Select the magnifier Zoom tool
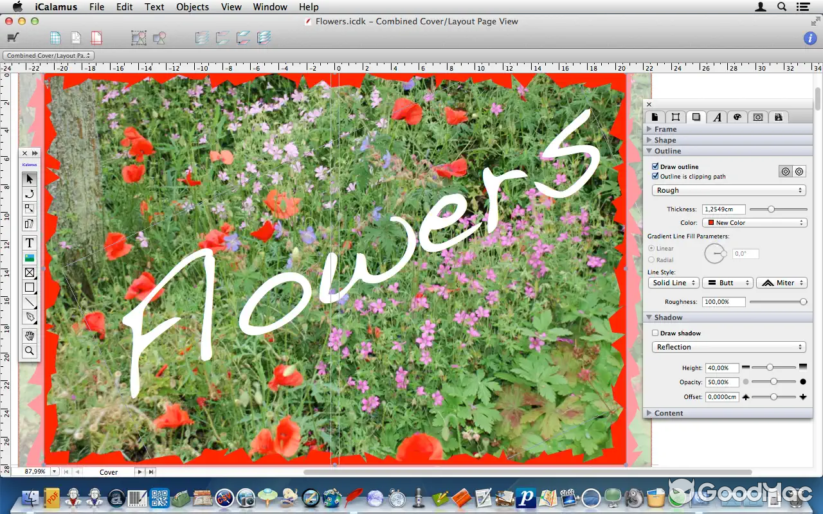Screen dimensions: 823x514 tap(30, 351)
